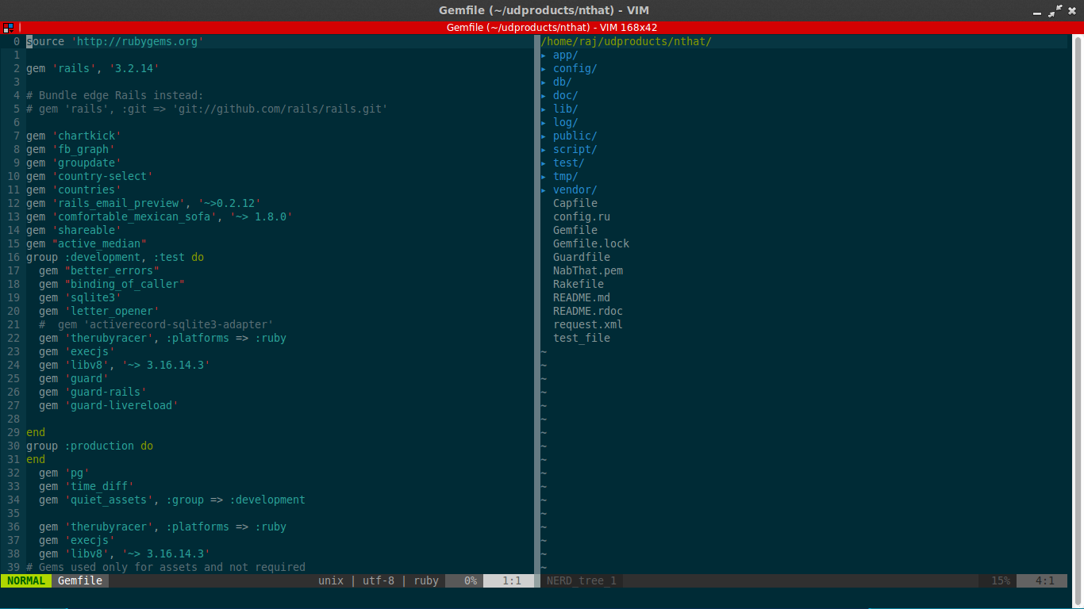Click the small icon on the red bar

point(8,28)
